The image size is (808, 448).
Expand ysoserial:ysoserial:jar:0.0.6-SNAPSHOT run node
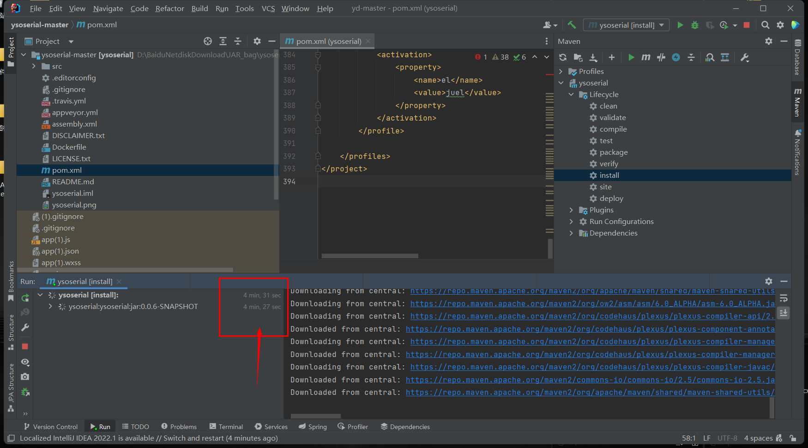[50, 307]
